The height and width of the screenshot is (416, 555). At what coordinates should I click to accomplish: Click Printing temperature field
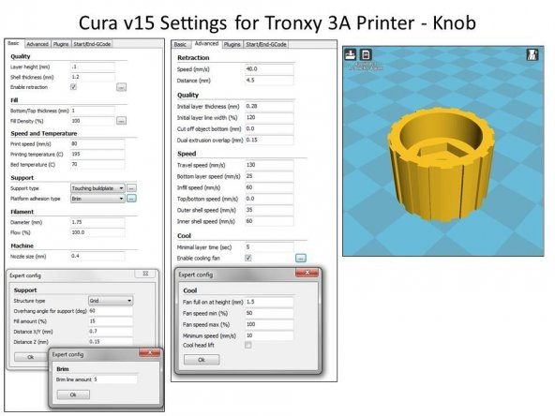(97, 155)
